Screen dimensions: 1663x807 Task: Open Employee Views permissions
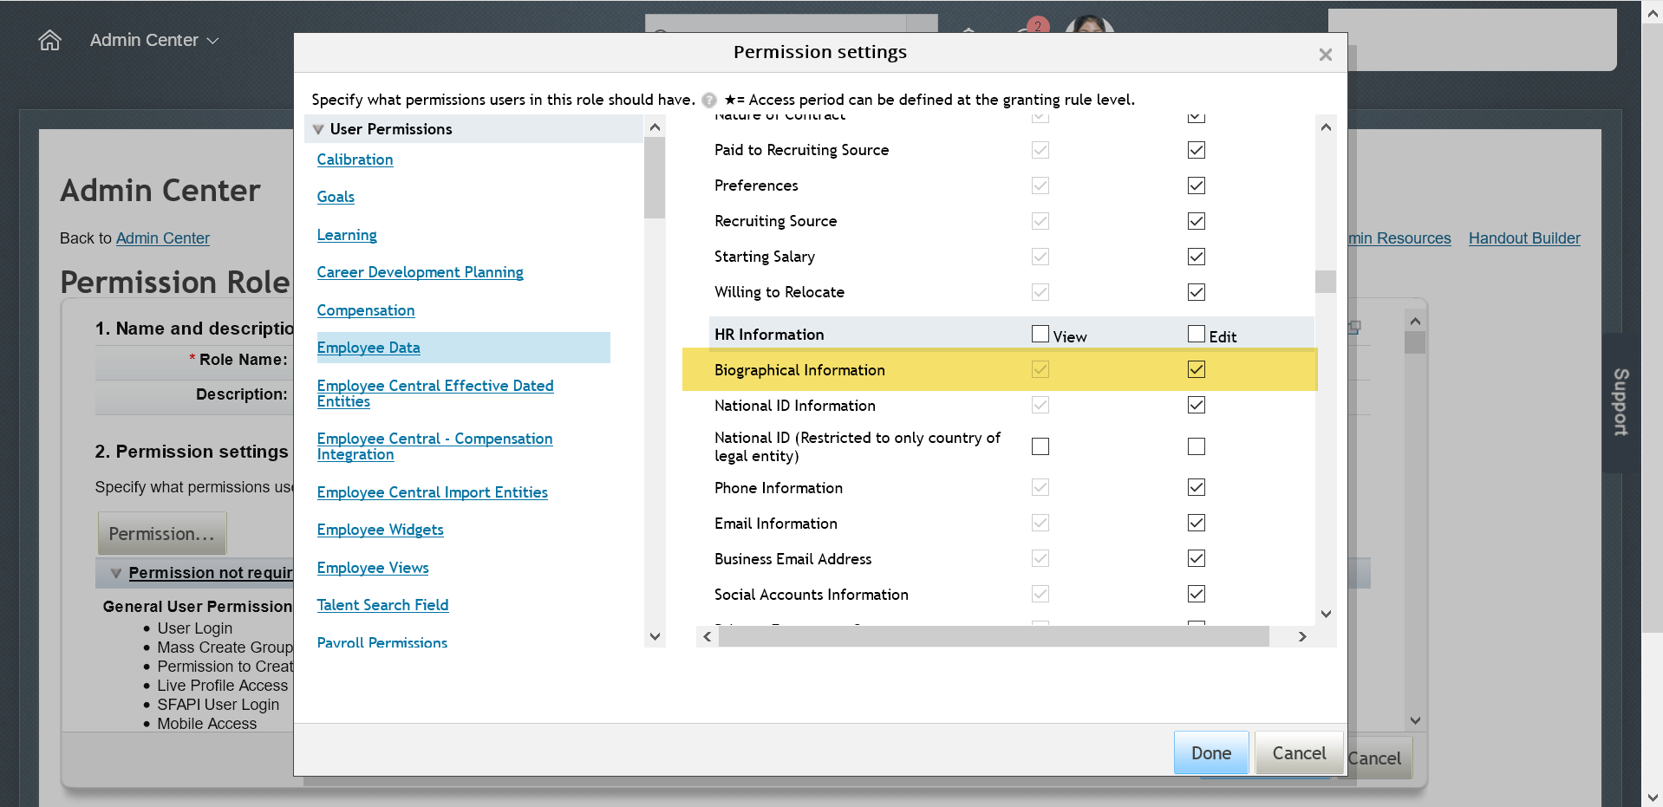pos(373,568)
